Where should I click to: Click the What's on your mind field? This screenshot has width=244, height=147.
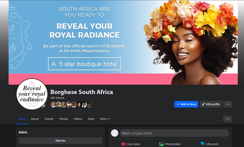coord(174,133)
